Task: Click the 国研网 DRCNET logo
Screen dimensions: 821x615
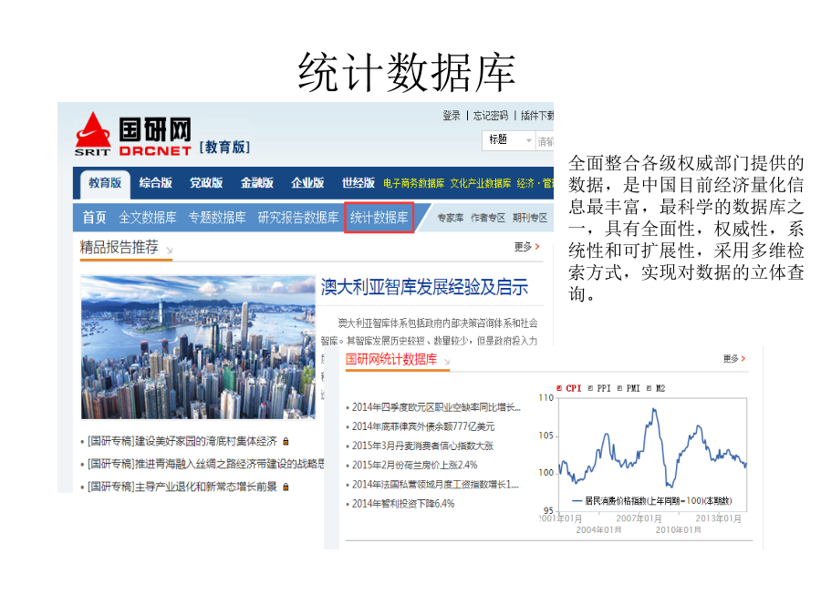Action: 155,136
